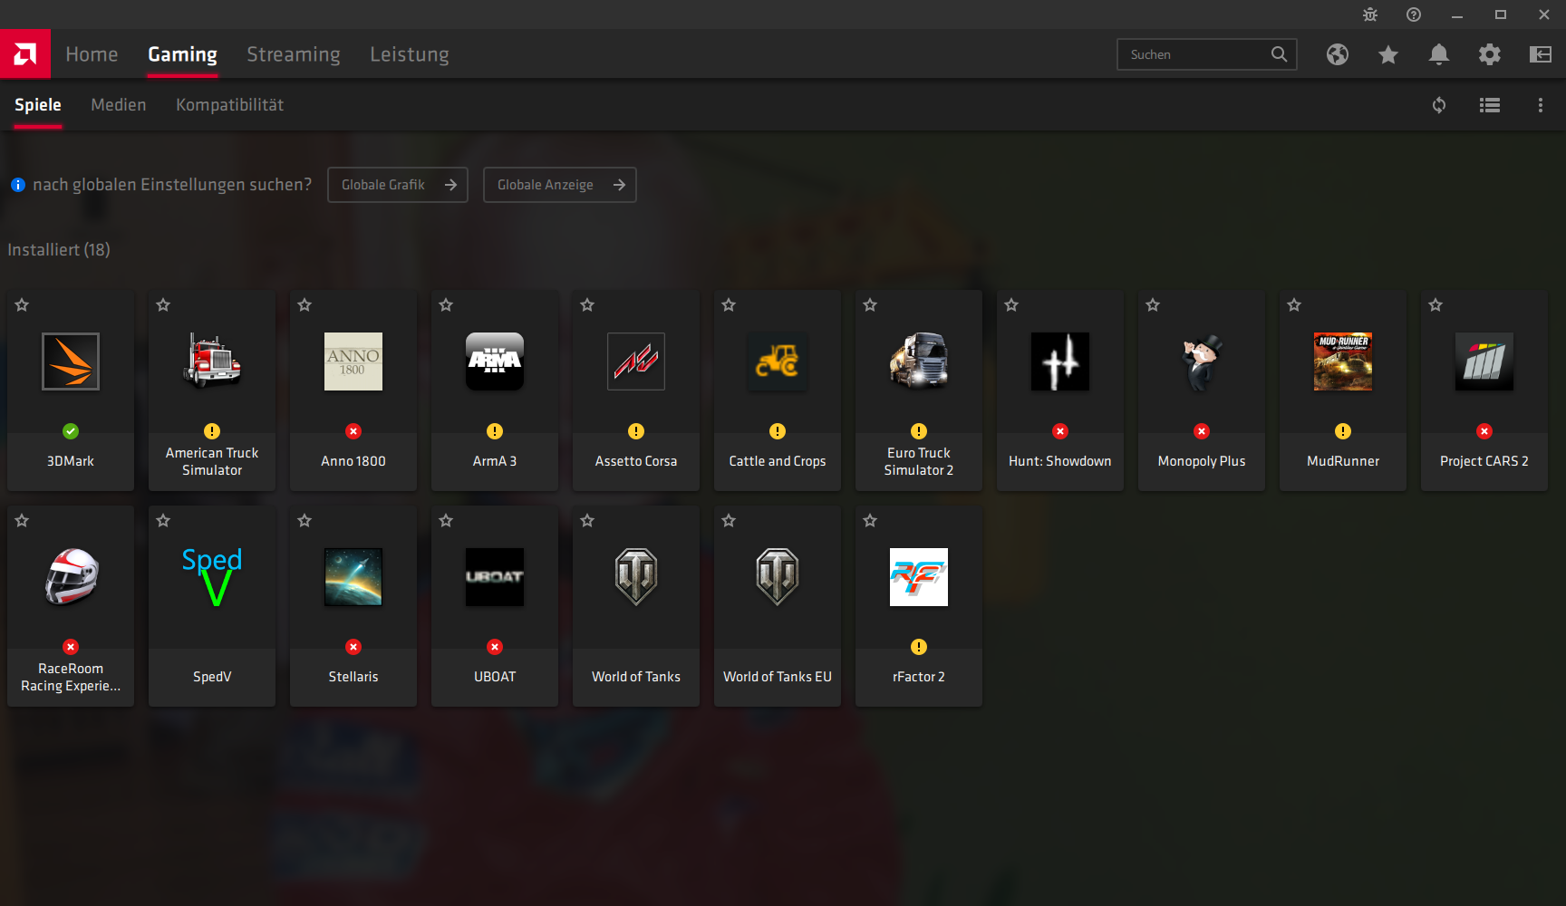The image size is (1566, 906).
Task: Open World of Tanks game icon
Action: [636, 577]
